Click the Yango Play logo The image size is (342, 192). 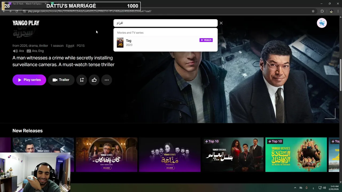pyautogui.click(x=26, y=23)
